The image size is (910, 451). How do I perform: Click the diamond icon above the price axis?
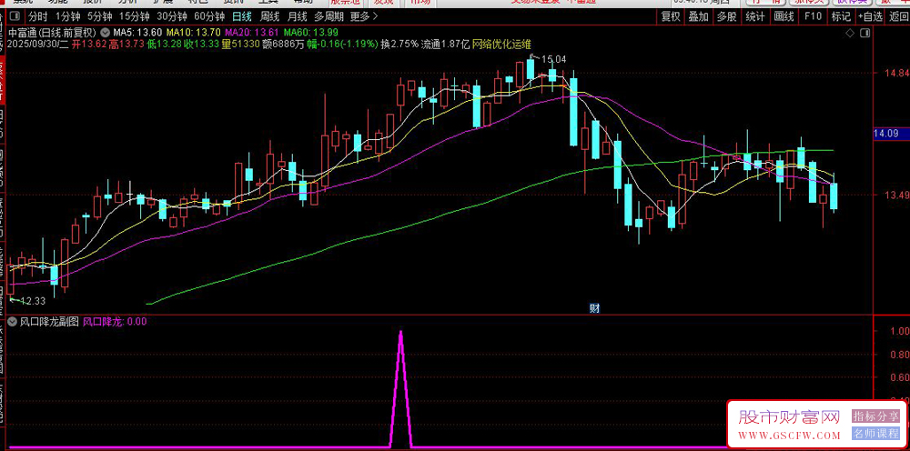pyautogui.click(x=850, y=35)
